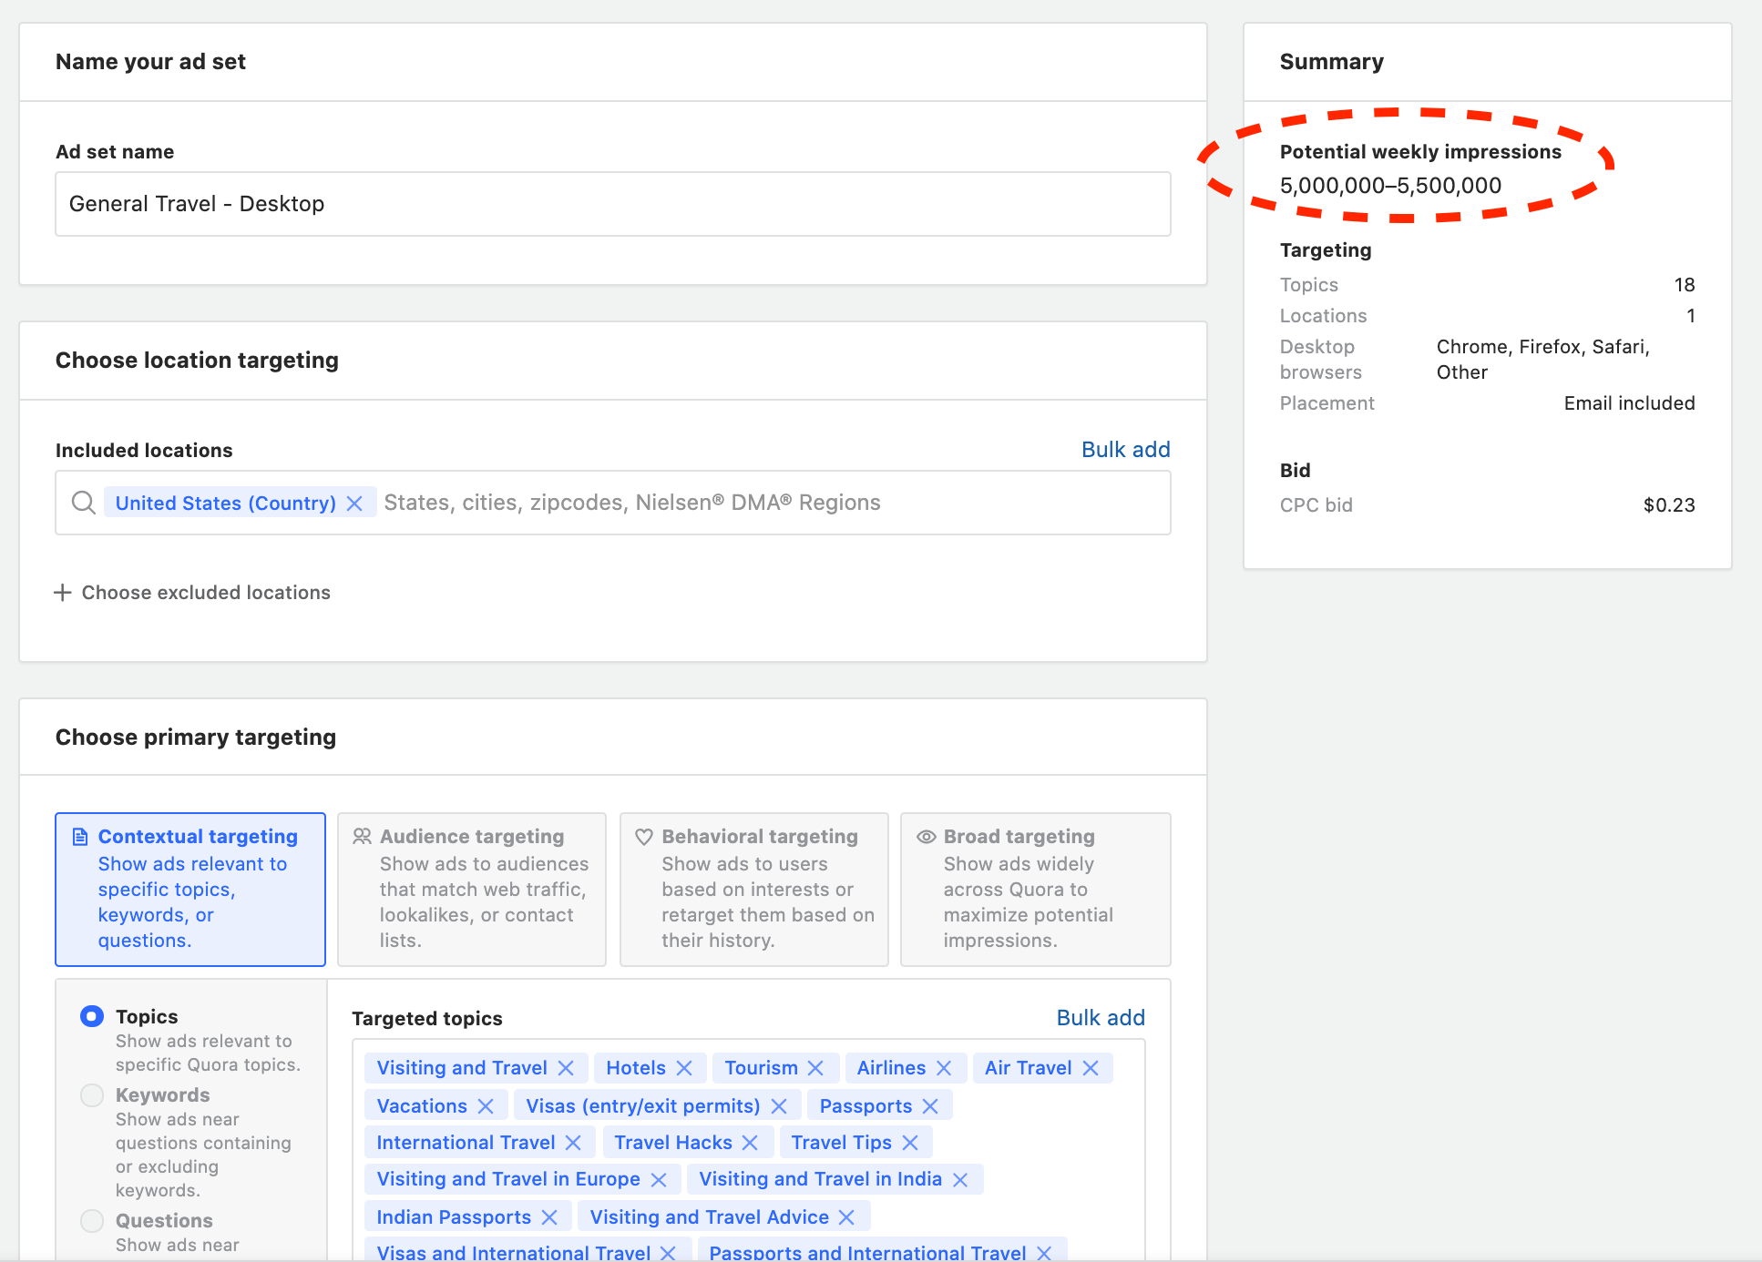This screenshot has height=1262, width=1762.
Task: Click the location search magnifier icon
Action: click(84, 503)
